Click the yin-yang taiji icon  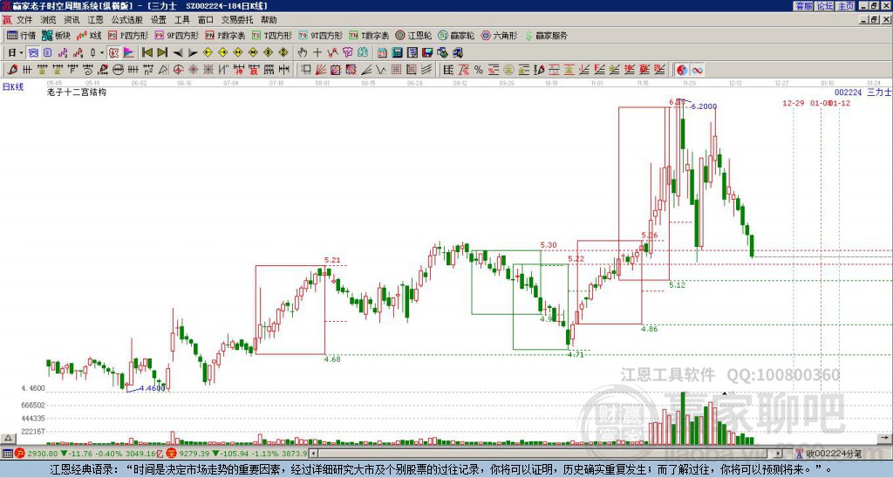pos(682,70)
